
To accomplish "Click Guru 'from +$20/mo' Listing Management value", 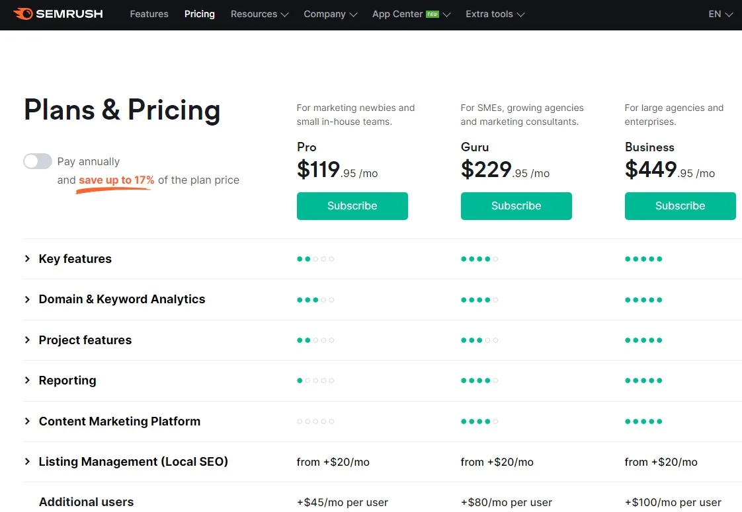I will (x=497, y=462).
